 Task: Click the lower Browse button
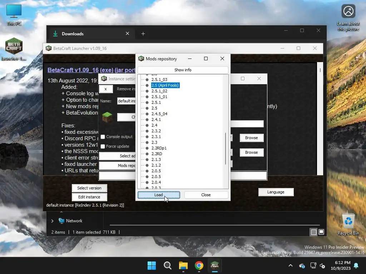click(252, 152)
